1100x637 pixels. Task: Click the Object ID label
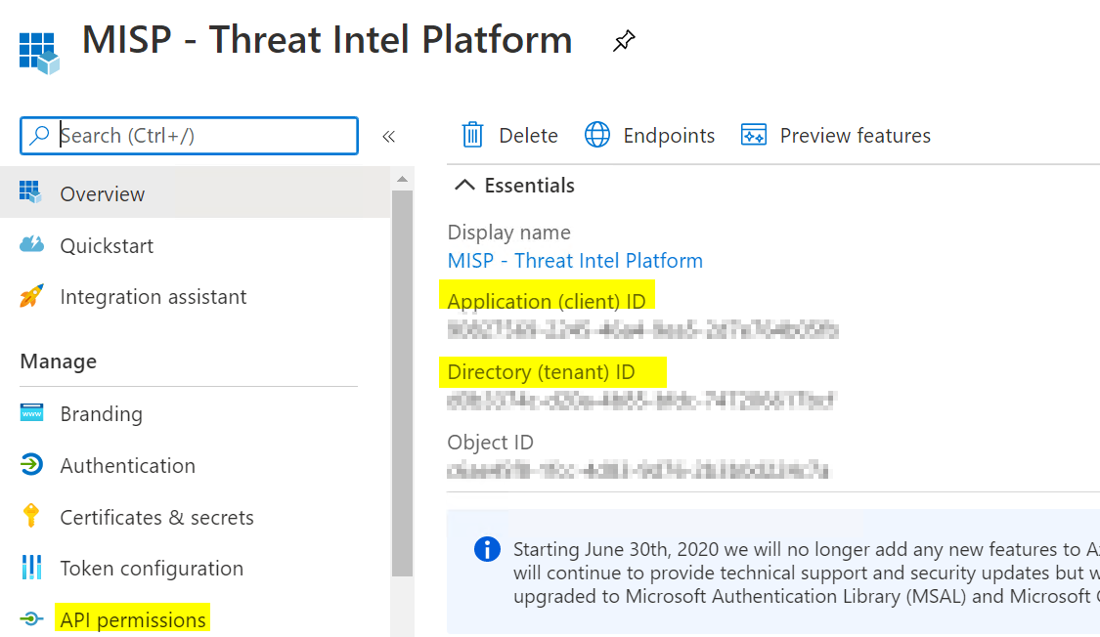click(x=491, y=443)
